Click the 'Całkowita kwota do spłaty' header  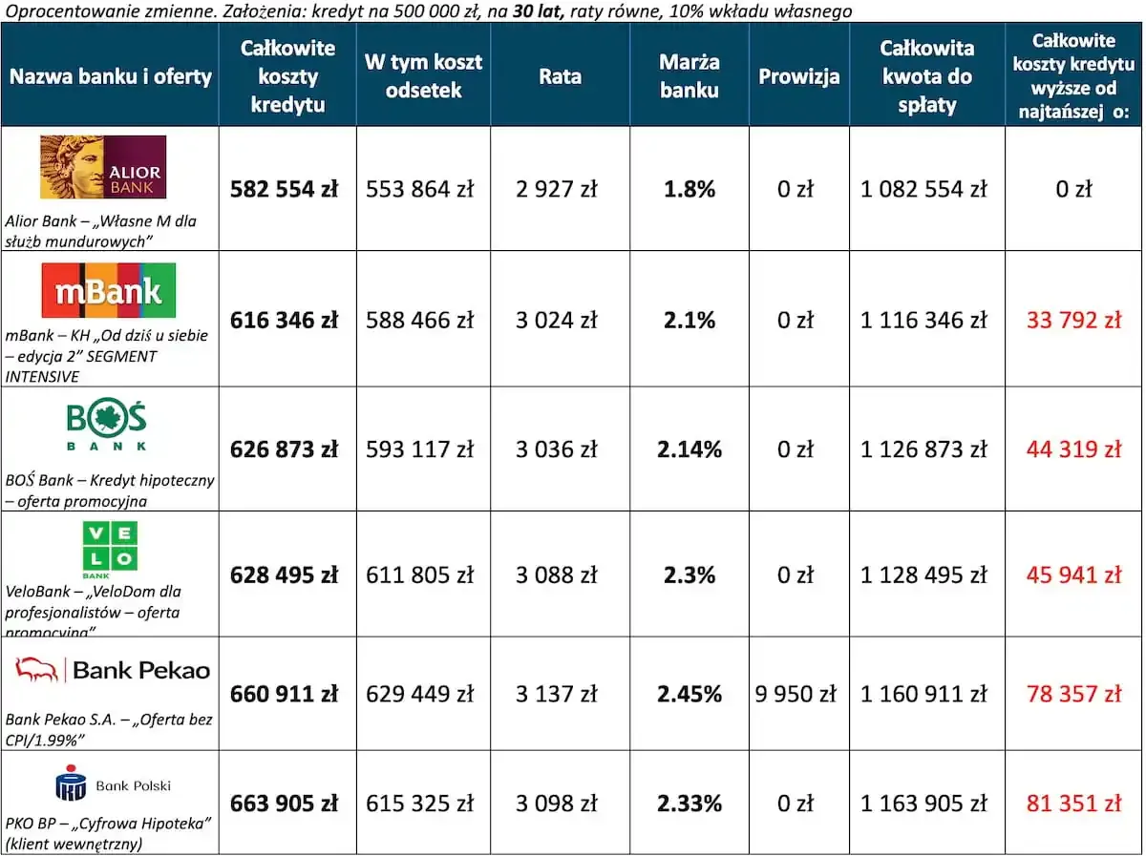coord(926,76)
